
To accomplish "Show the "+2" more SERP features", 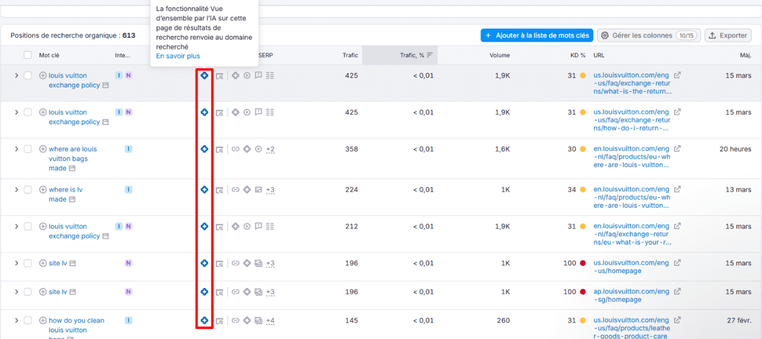I will 270,149.
